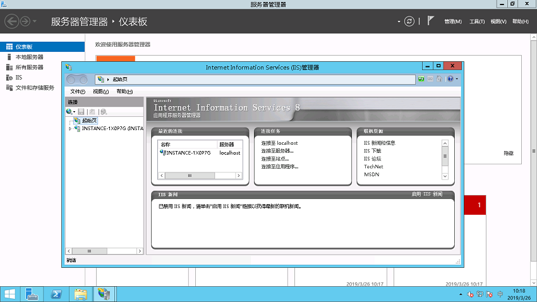Click recent connections list left scroll arrow
537x302 pixels.
pyautogui.click(x=162, y=175)
